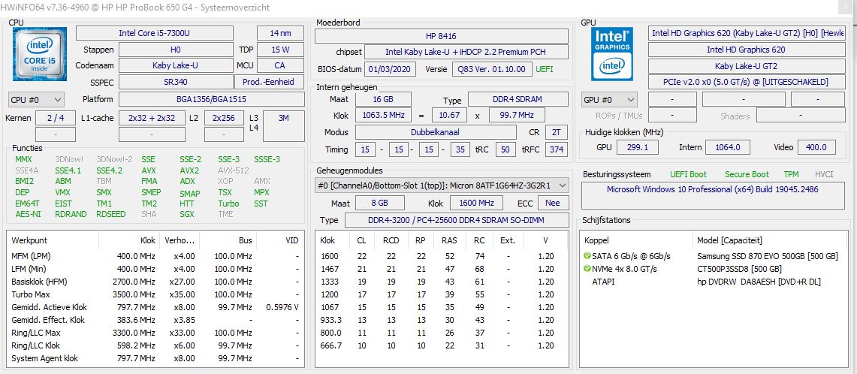Click the SR340 SSPEC value
The image size is (857, 374).
coord(176,82)
